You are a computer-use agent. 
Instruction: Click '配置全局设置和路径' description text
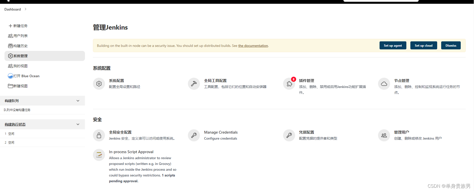pyautogui.click(x=125, y=87)
